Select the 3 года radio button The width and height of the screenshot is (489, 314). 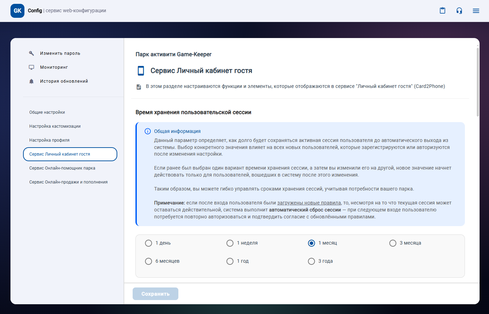[x=311, y=261]
